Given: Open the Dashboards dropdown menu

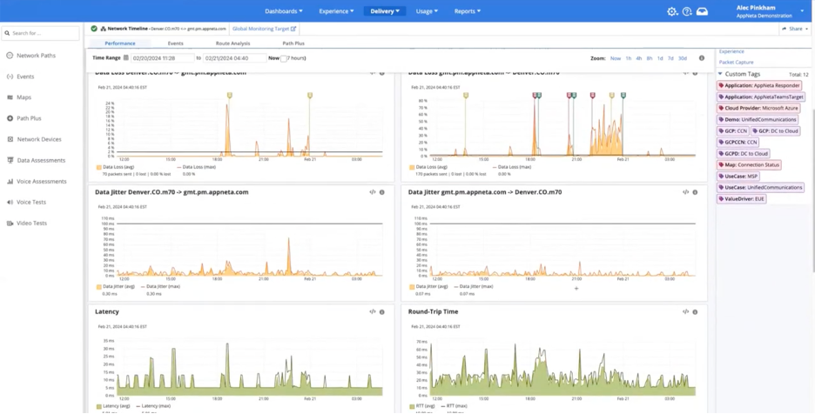Looking at the screenshot, I should tap(284, 11).
